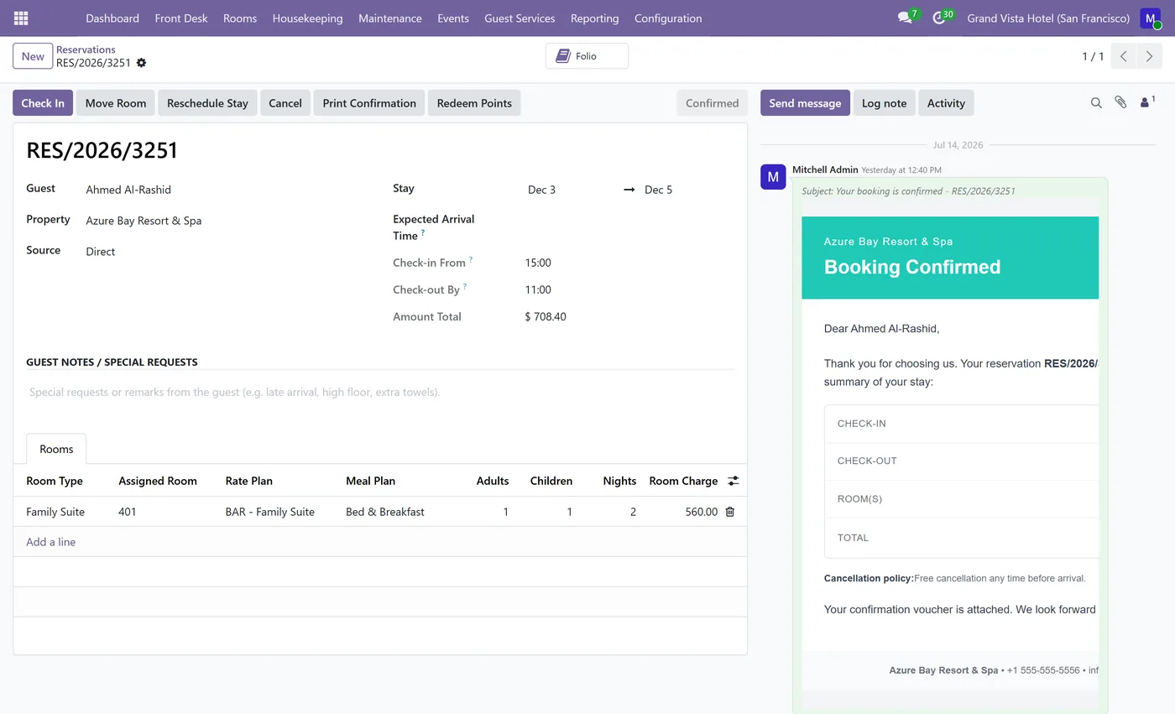Image resolution: width=1175 pixels, height=714 pixels.
Task: Go to previous record arrow
Action: point(1124,56)
